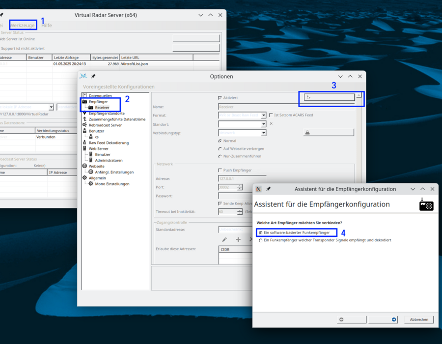Click the Port spinner arrows
Viewport: 442px width, 344px height.
click(240, 187)
